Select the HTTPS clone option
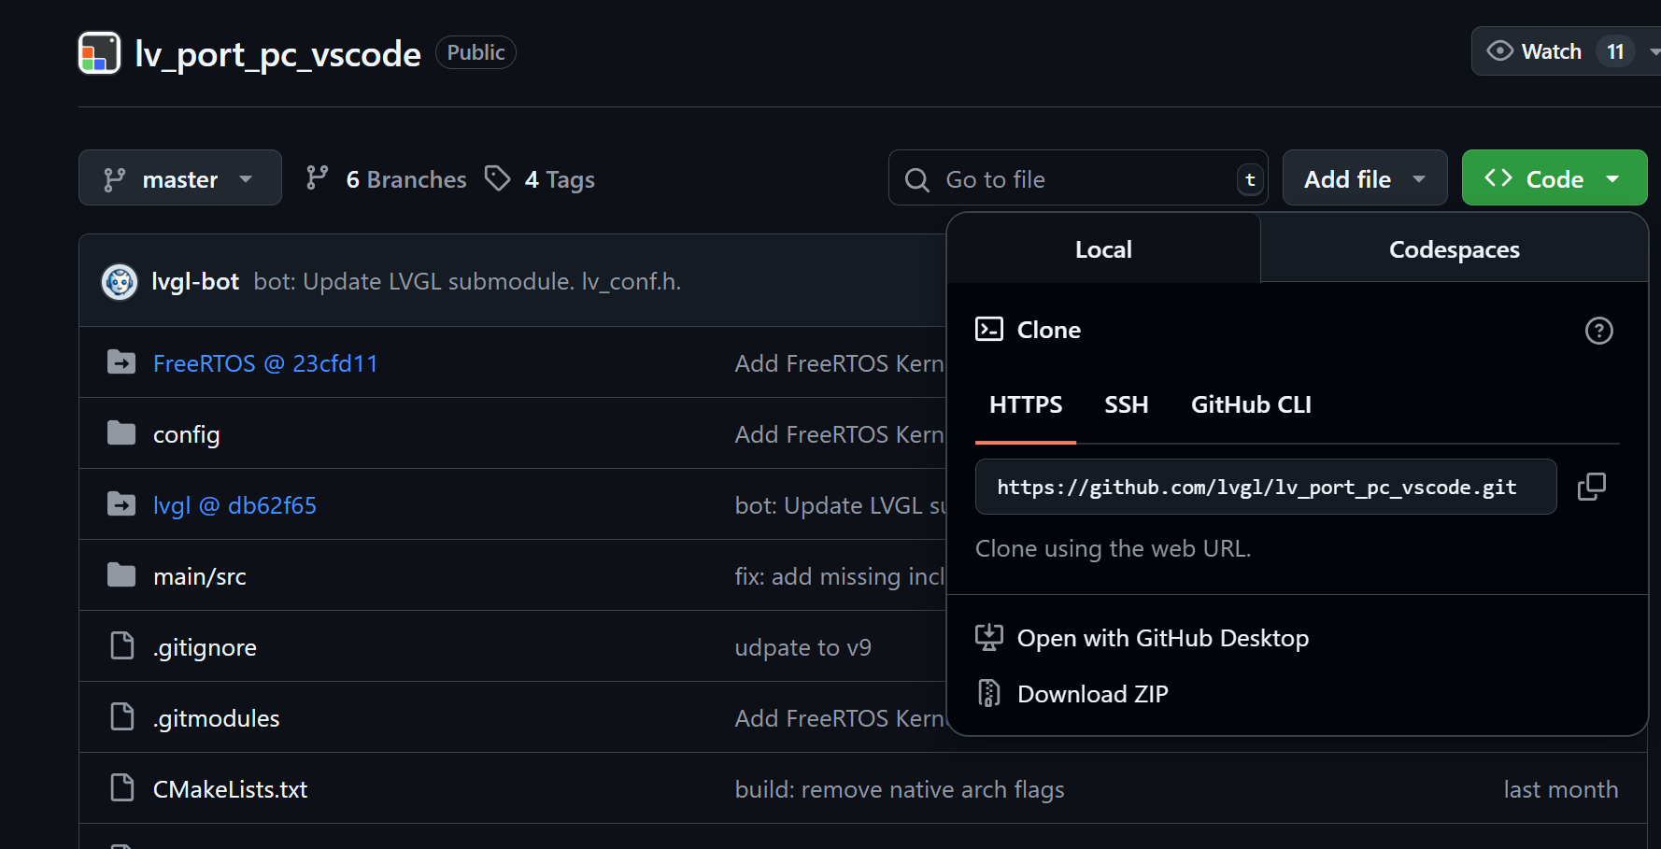The height and width of the screenshot is (849, 1661). pyautogui.click(x=1026, y=405)
